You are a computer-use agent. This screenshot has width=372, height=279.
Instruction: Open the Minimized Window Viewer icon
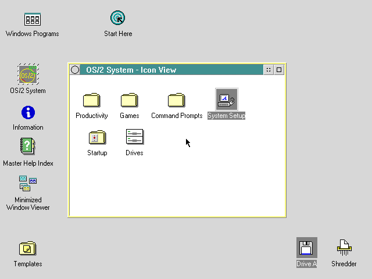tap(28, 184)
